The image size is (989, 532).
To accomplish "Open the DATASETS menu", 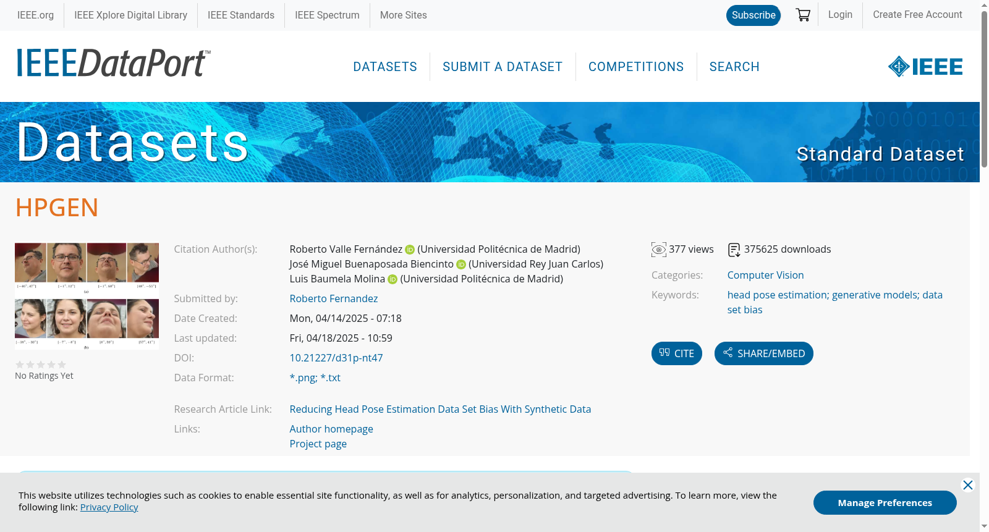I will (385, 67).
